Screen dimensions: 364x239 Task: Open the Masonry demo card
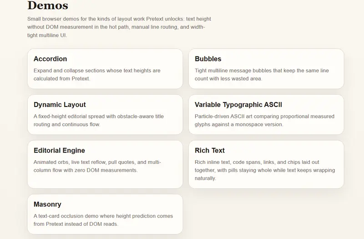[x=105, y=214]
